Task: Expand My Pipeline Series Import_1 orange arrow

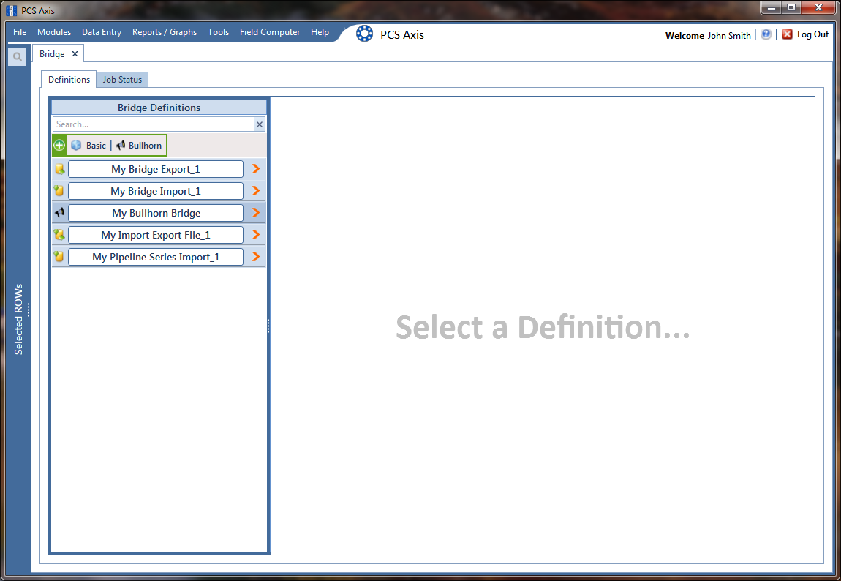Action: pos(256,257)
